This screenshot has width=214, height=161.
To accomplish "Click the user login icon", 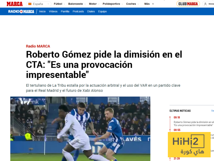I will click(x=206, y=4).
